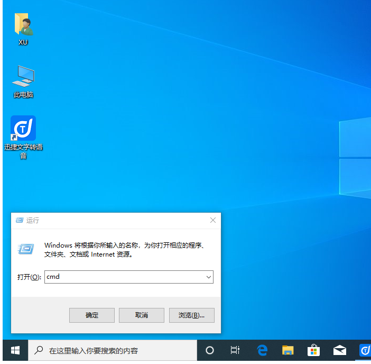This screenshot has height=364, width=371.
Task: Select the 此电脑 desktop icon
Action: point(23,77)
